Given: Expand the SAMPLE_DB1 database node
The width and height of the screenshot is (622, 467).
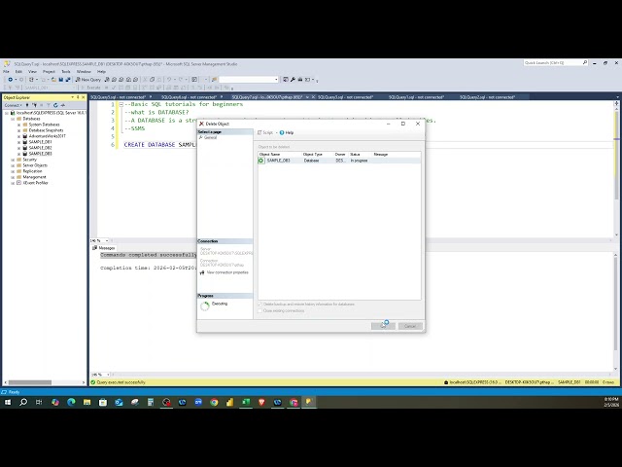Looking at the screenshot, I should tap(19, 142).
